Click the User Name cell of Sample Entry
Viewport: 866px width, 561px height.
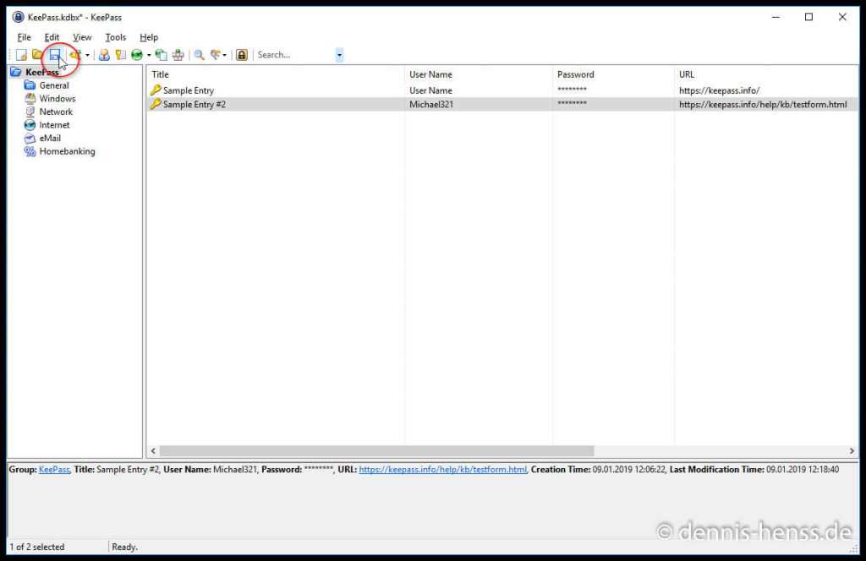click(430, 90)
